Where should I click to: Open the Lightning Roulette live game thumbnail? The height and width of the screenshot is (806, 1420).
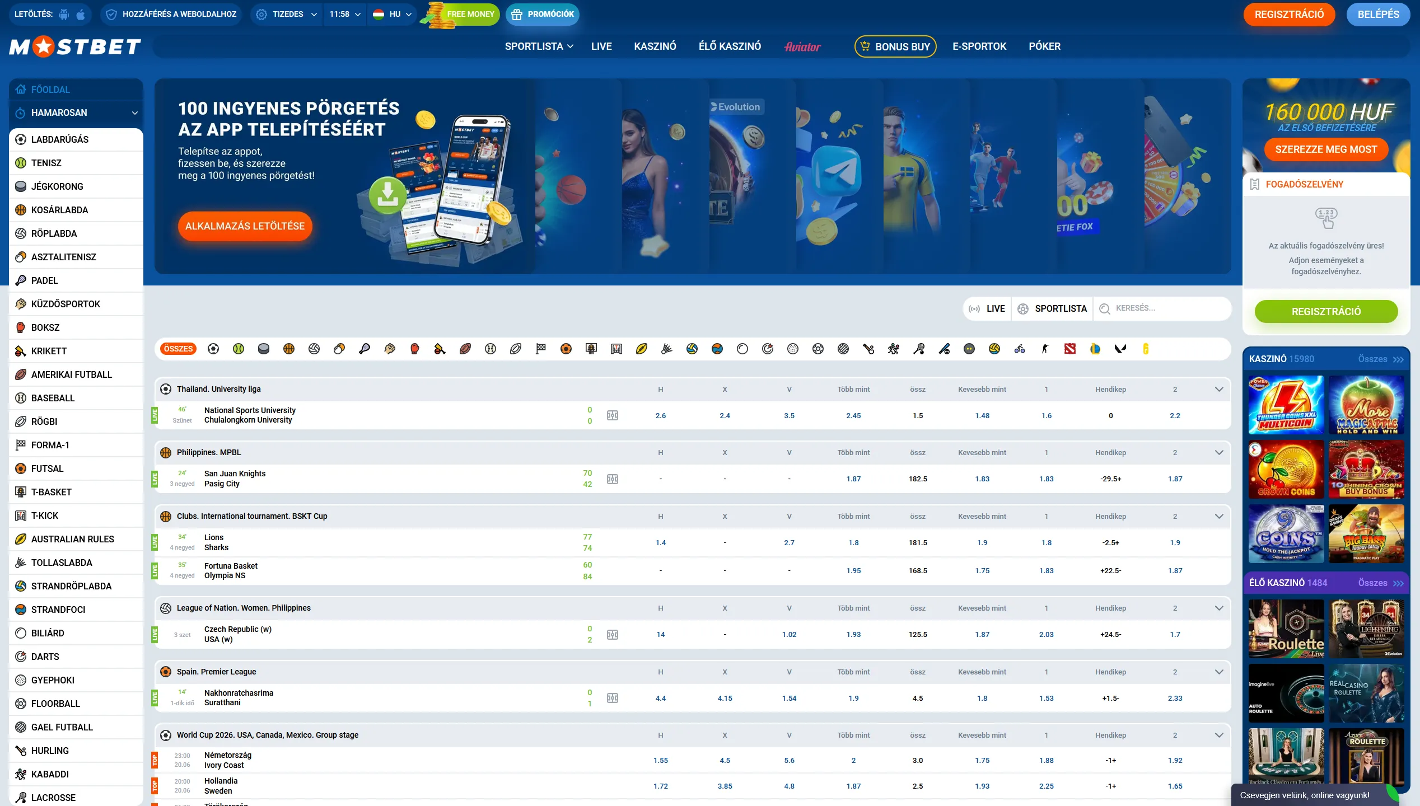(x=1366, y=629)
